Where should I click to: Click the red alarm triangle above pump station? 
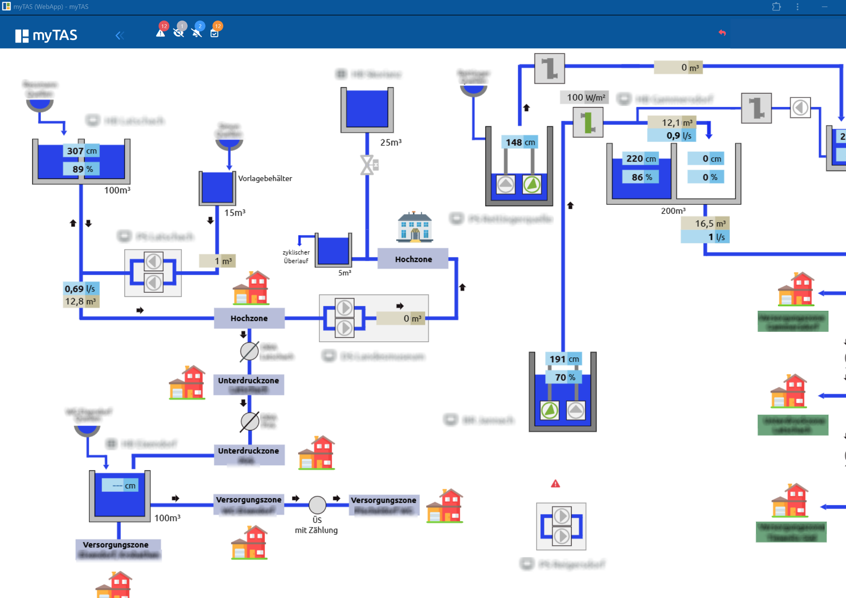[x=555, y=484]
